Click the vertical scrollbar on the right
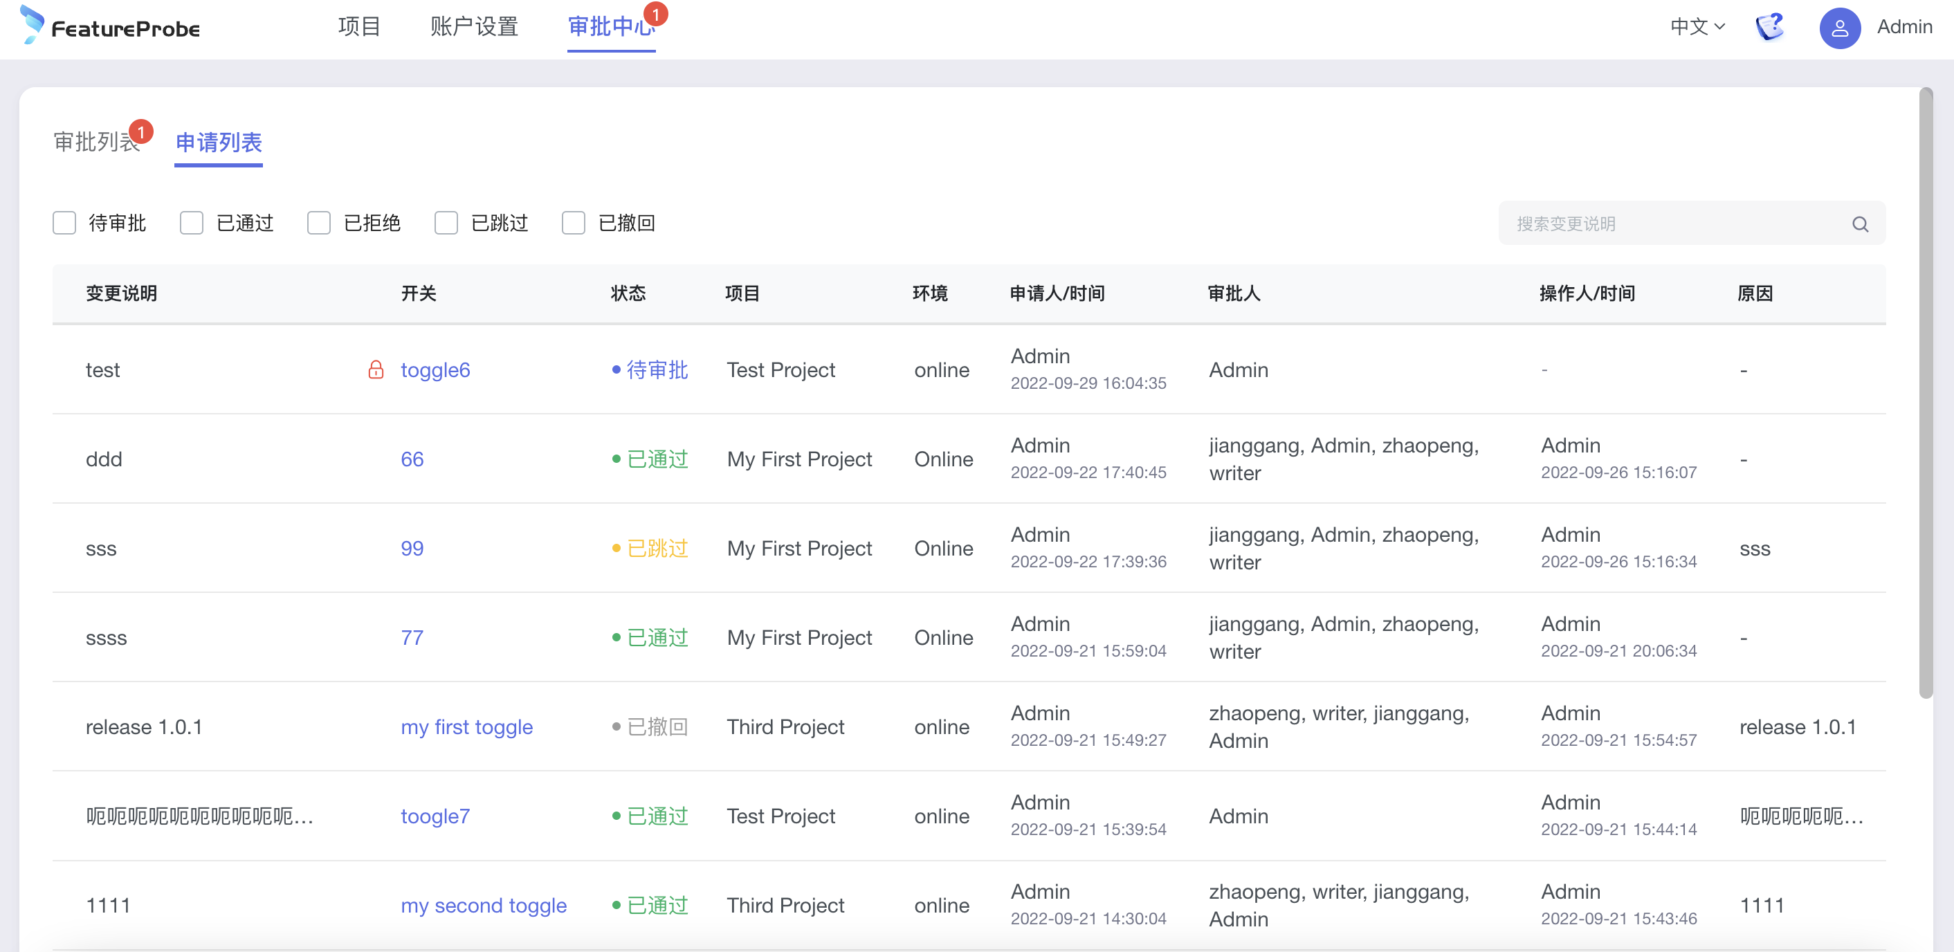The width and height of the screenshot is (1954, 952). click(1925, 394)
